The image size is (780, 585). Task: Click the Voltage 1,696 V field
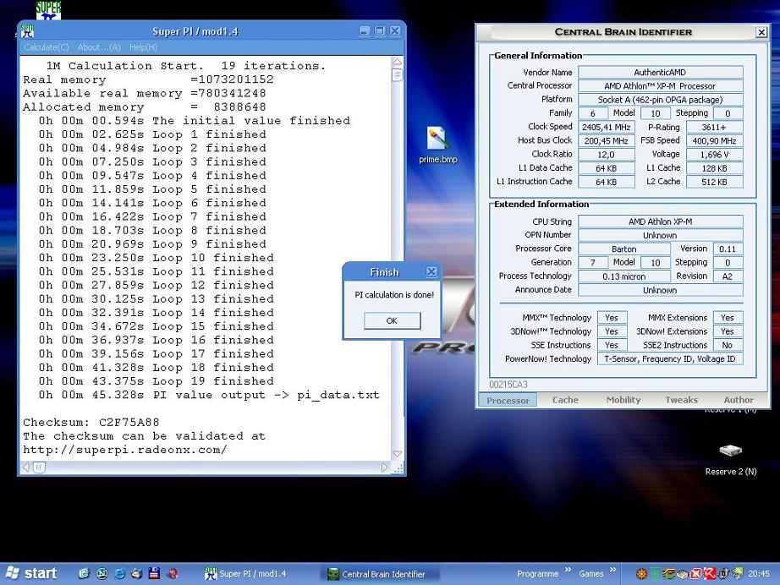[x=714, y=155]
